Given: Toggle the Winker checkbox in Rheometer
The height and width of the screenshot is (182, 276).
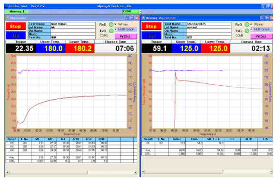Looking at the screenshot, I should click(116, 24).
